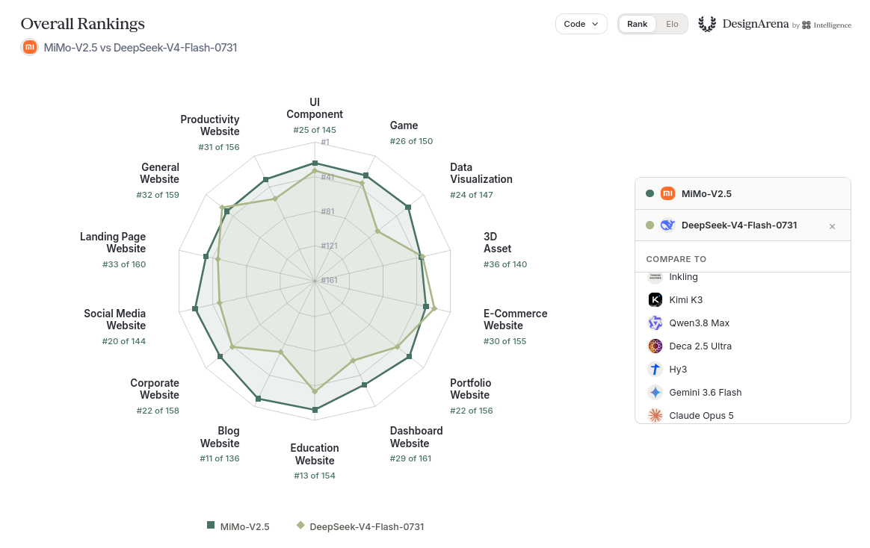
Task: Toggle MiMo-V2.5 series in chart legend
Action: click(238, 526)
